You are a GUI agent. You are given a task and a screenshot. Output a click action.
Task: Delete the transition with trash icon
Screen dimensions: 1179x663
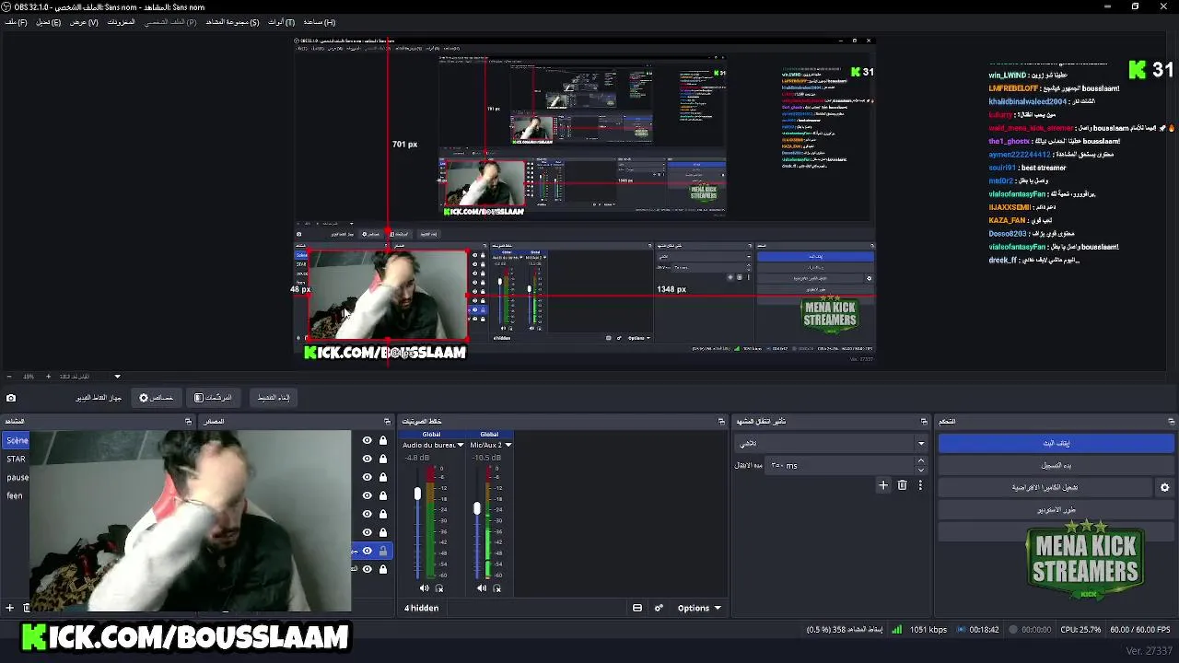pyautogui.click(x=903, y=485)
